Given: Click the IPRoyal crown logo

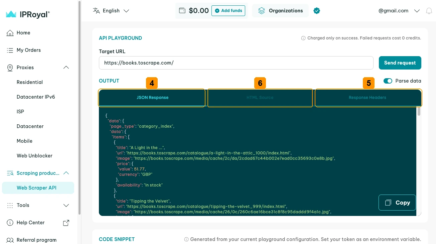Looking at the screenshot, I should coord(11,14).
